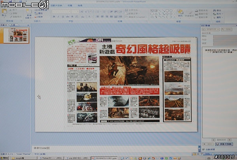Screen dimensions: 237x160
Task: Click the Align Text Left icon
Action: click(x=98, y=17)
